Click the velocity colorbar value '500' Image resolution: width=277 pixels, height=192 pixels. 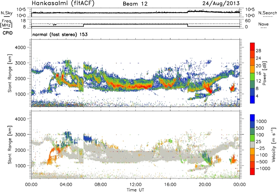[x=260, y=128]
